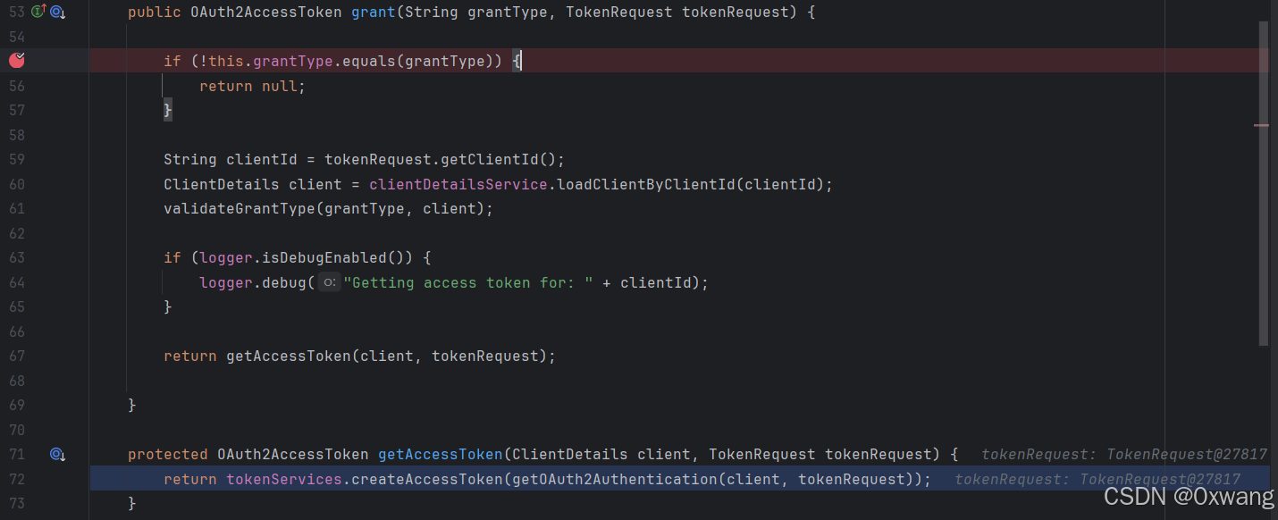
Task: Set a breakpoint at line number 61
Action: (16, 209)
